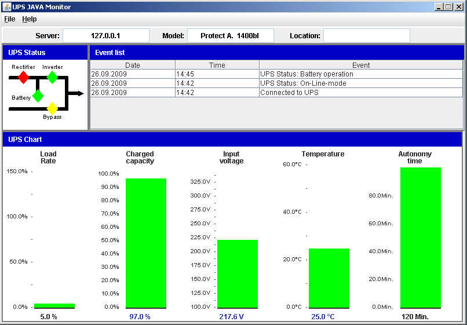The image size is (467, 325).
Task: Open the Help menu
Action: click(x=30, y=19)
